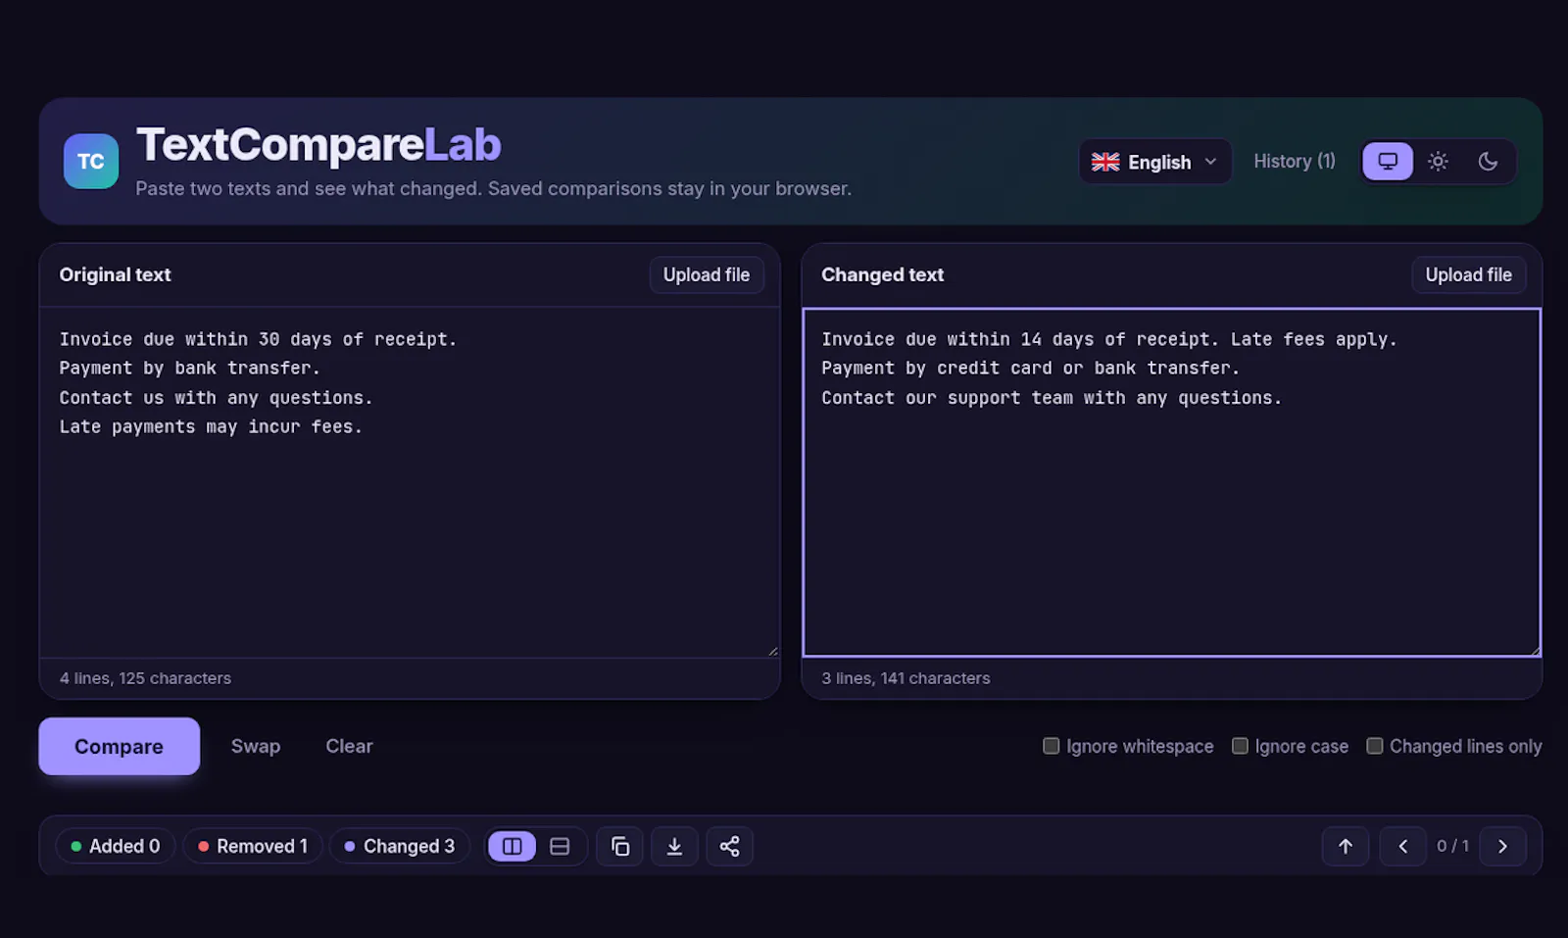This screenshot has height=938, width=1568.
Task: Click the 'Original text' heading
Action: tap(115, 274)
